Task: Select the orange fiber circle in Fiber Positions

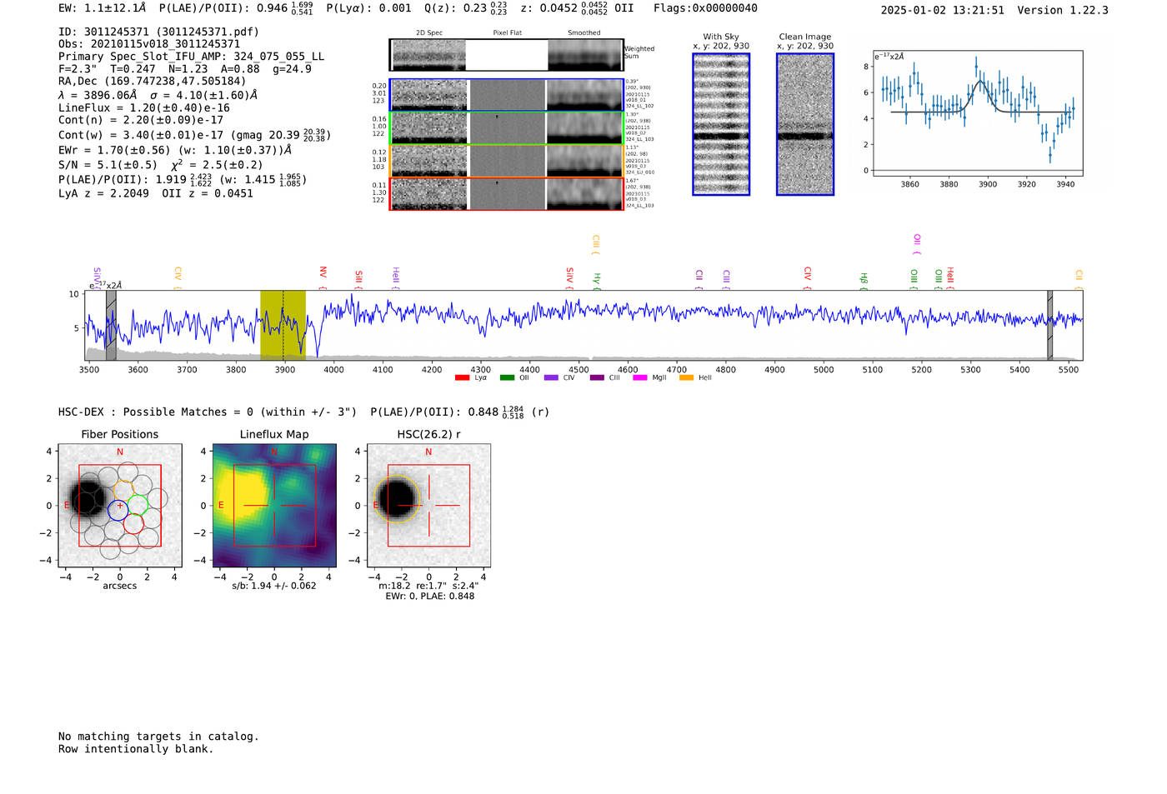Action: (124, 491)
